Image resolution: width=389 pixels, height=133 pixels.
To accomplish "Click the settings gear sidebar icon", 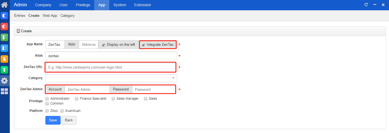I will [x=4, y=80].
